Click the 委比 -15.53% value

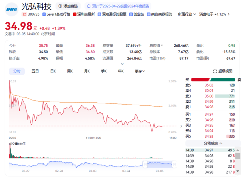pyautogui.click(x=228, y=52)
